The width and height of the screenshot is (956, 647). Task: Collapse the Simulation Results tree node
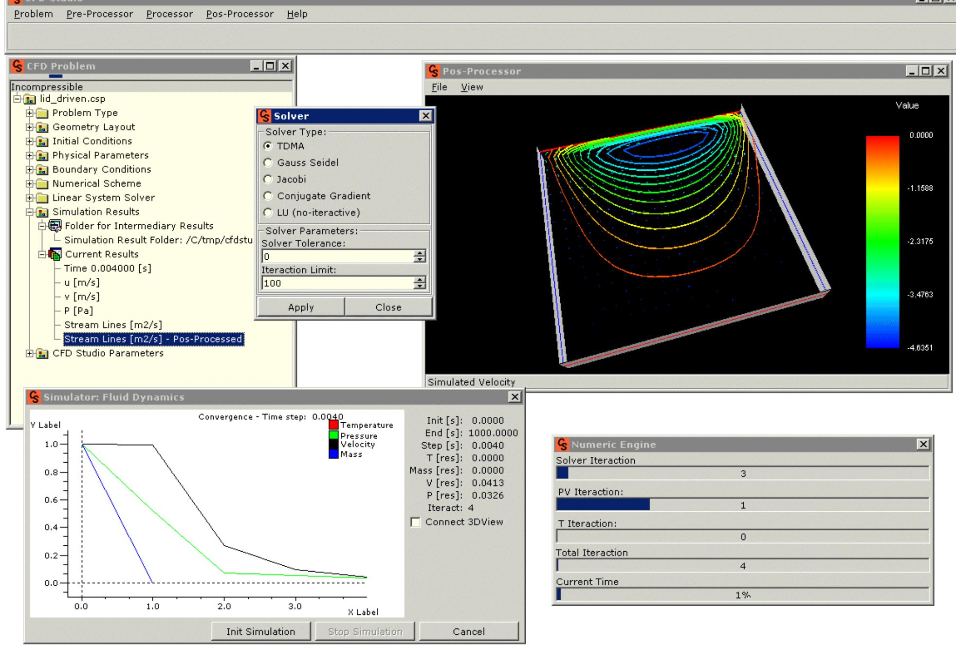[30, 212]
